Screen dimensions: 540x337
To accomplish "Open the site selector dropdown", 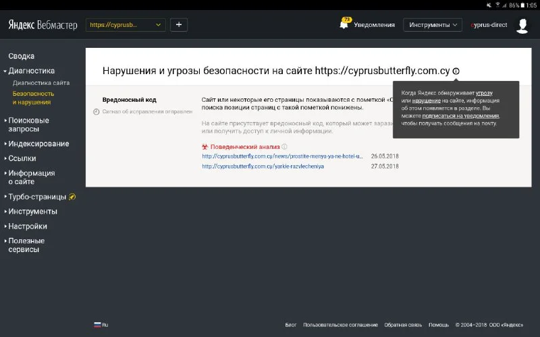I will pos(126,25).
